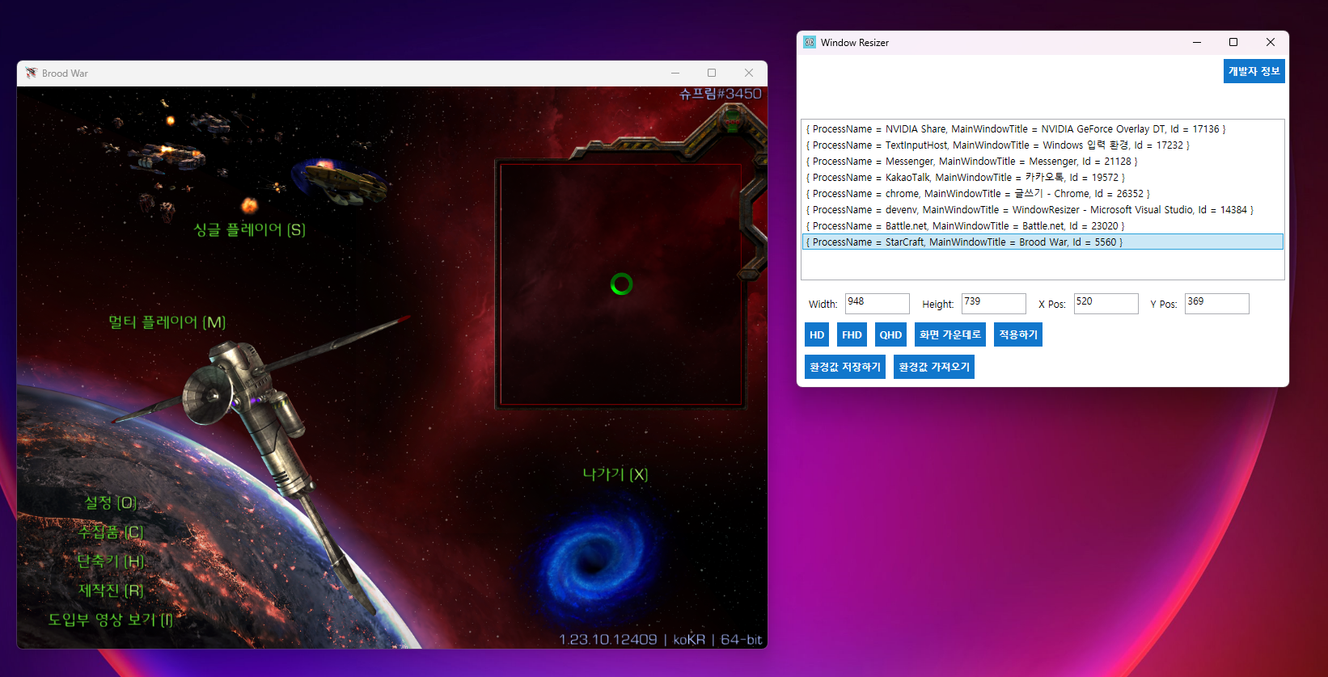Open 설정 (O) in Brood War

click(x=111, y=502)
